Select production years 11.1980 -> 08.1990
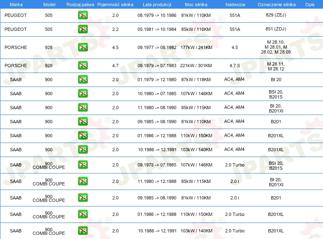 (x=157, y=107)
